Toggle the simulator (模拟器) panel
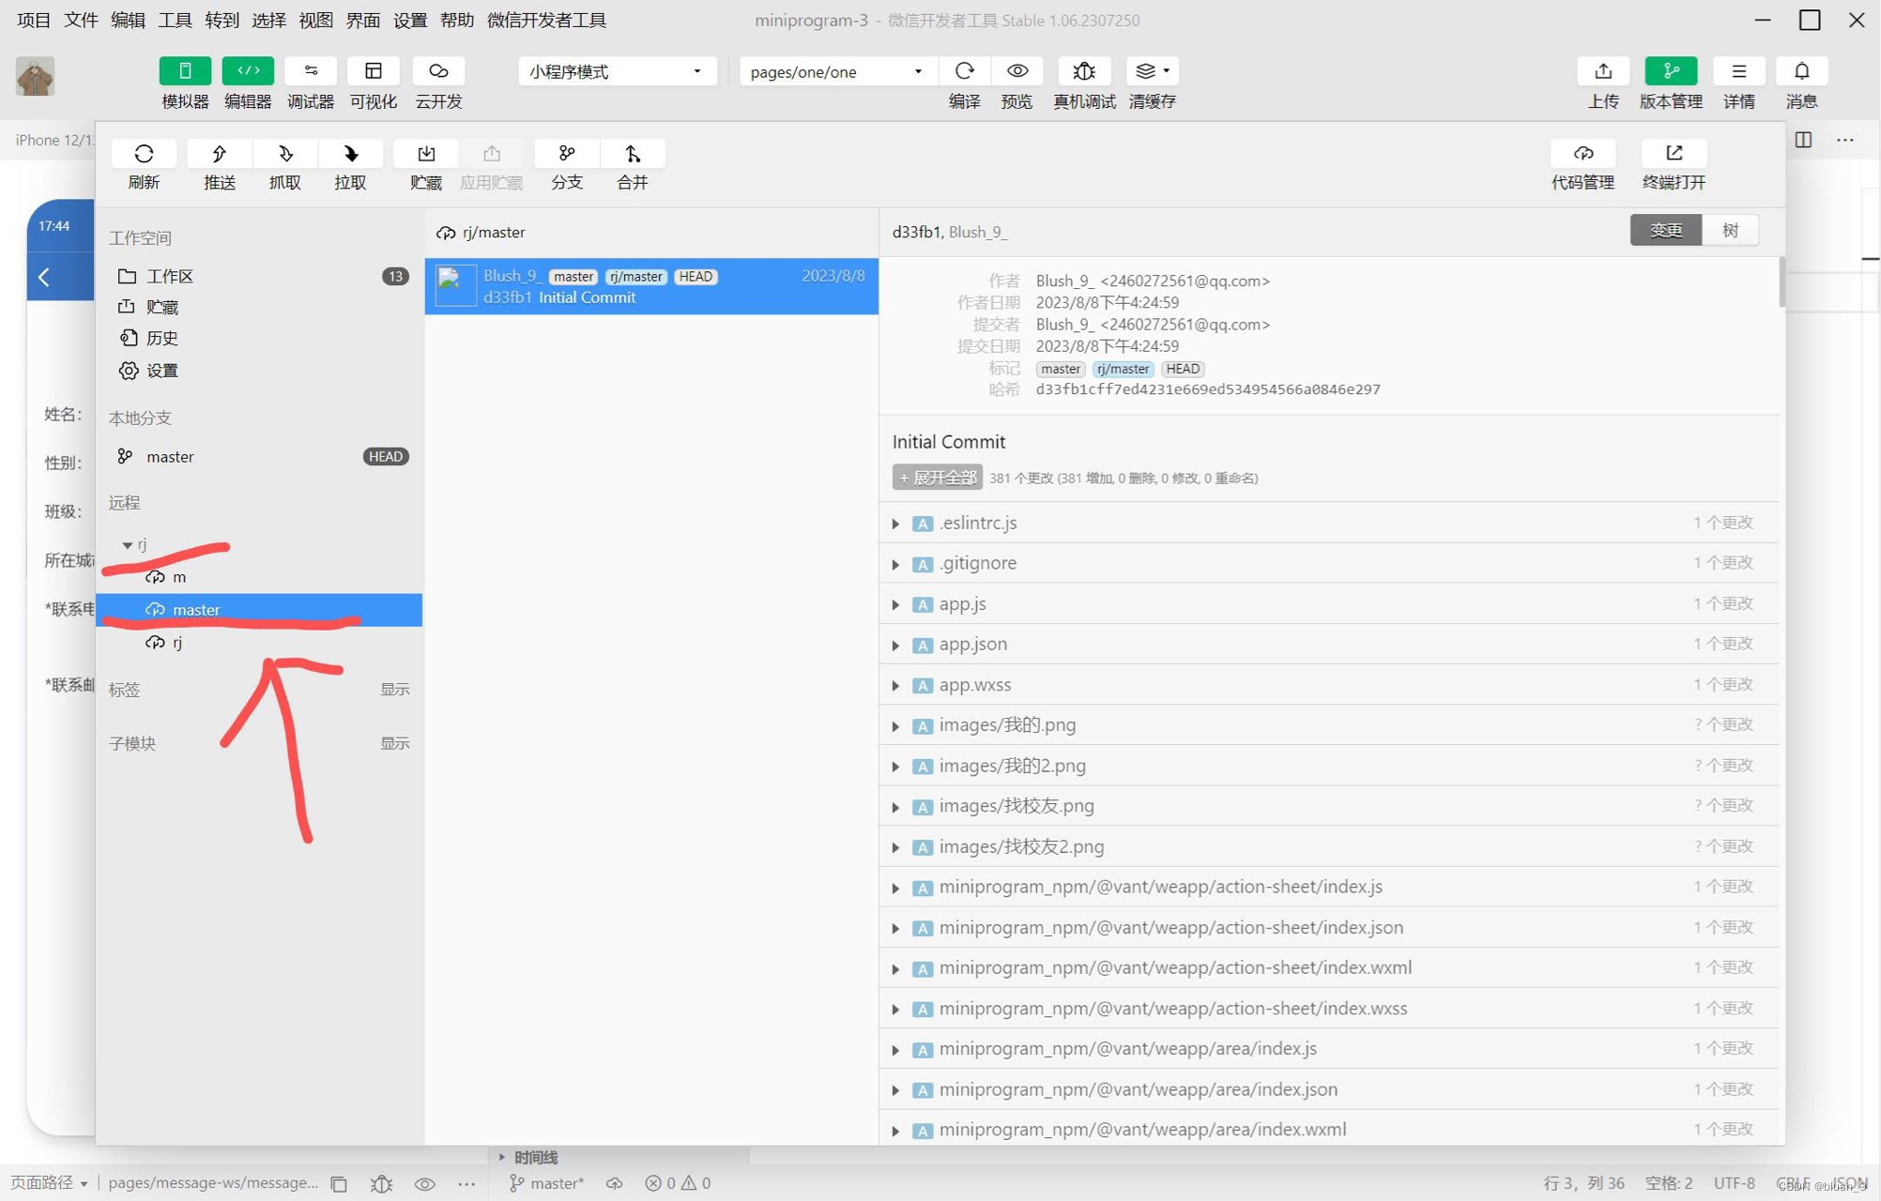Image resolution: width=1881 pixels, height=1201 pixels. [x=185, y=71]
